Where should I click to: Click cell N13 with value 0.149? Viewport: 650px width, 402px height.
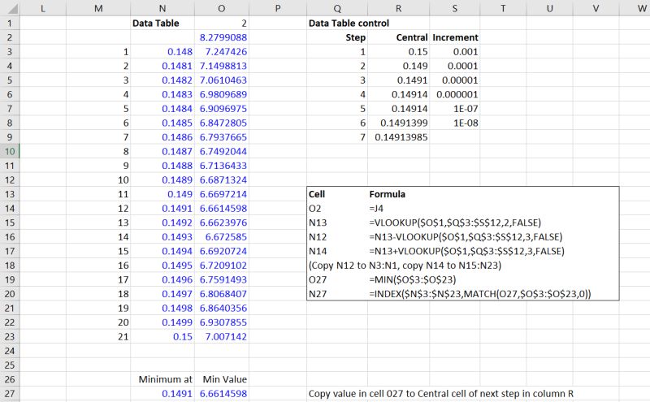coord(162,194)
